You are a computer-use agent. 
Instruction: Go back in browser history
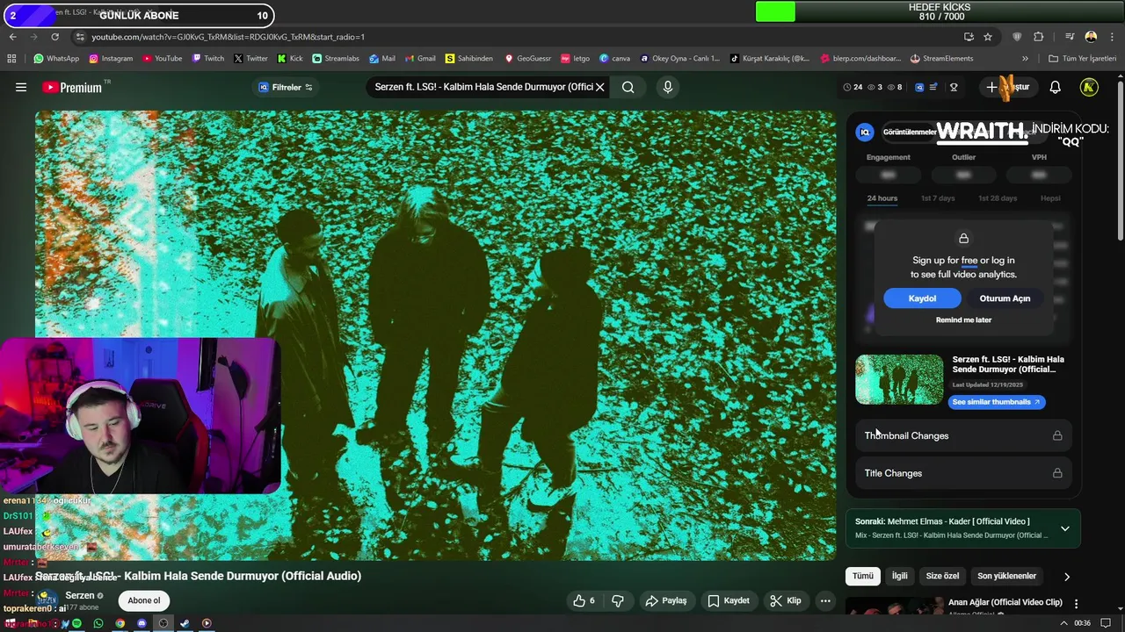click(13, 37)
